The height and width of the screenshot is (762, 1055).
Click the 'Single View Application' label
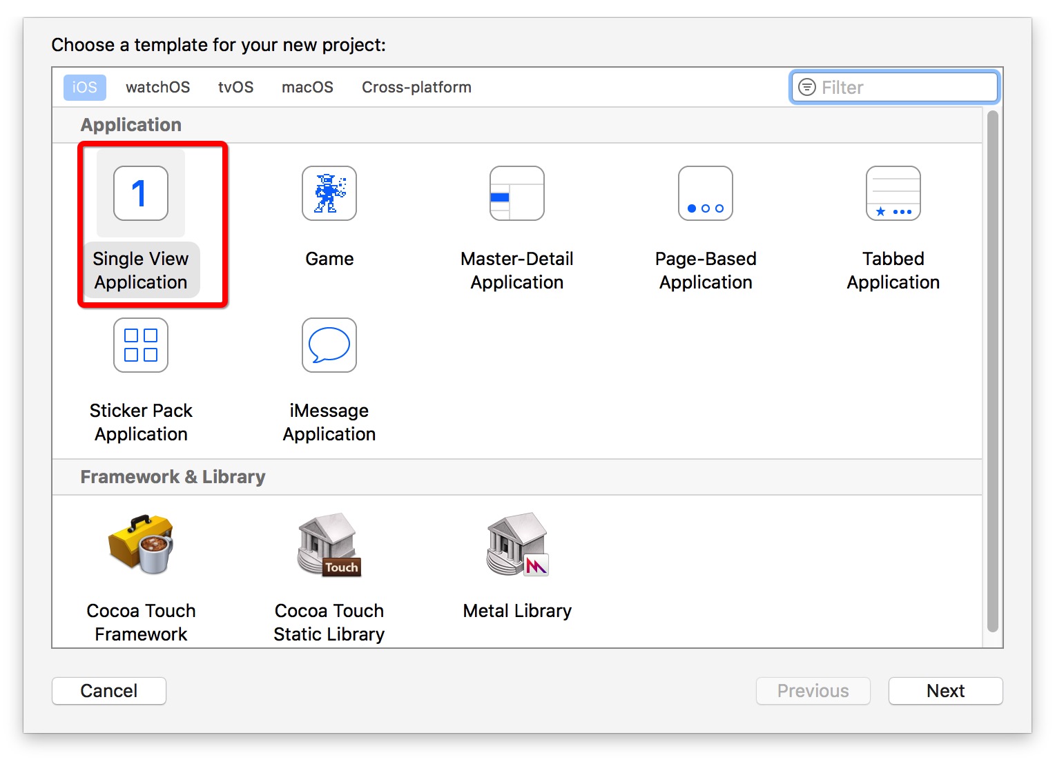141,271
